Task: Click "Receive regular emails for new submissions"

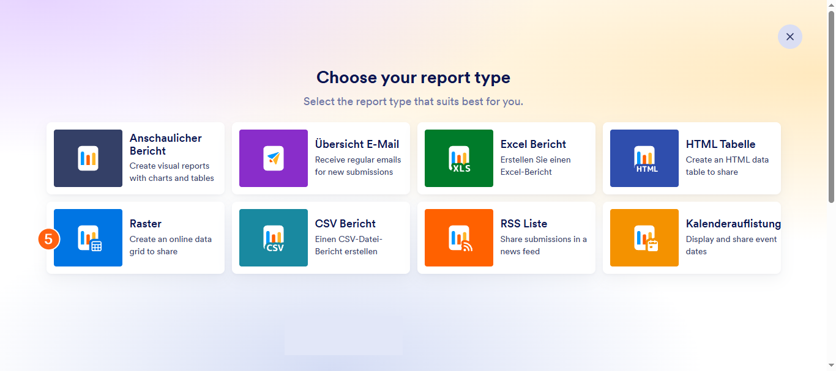Action: [x=358, y=166]
